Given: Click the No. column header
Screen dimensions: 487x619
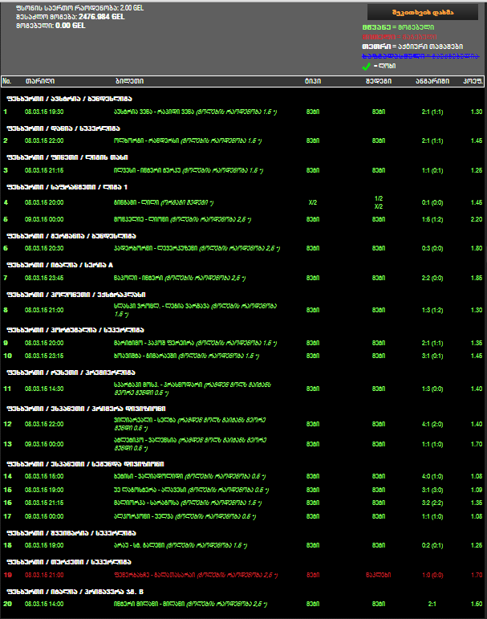Looking at the screenshot, I should pos(7,81).
